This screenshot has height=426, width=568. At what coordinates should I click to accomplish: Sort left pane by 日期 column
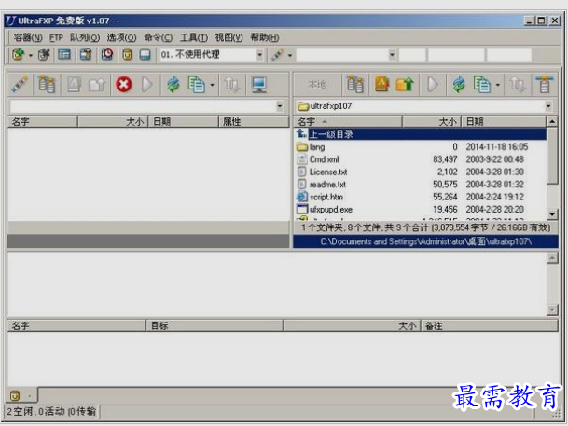[x=184, y=121]
